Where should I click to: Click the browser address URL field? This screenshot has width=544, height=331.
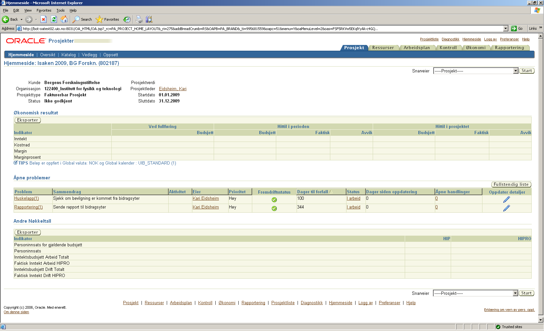pos(262,28)
